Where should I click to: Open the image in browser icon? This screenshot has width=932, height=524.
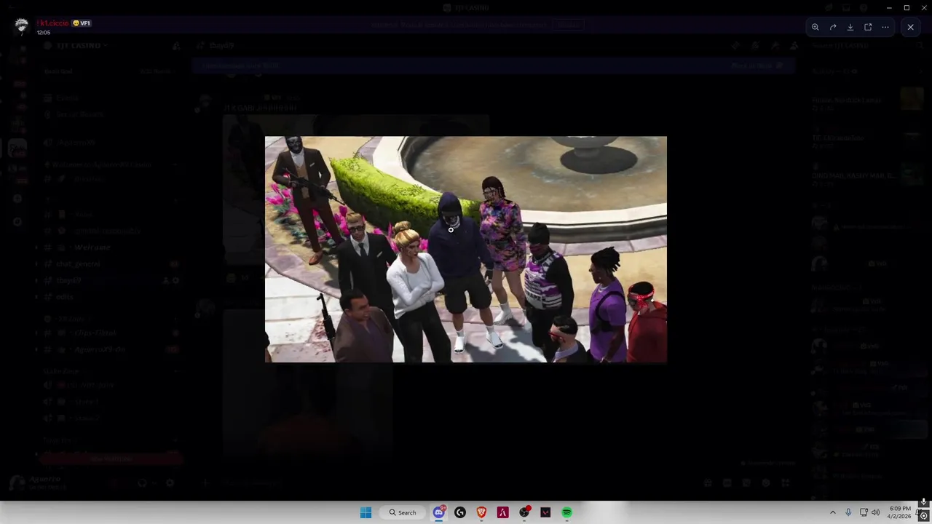click(x=868, y=27)
